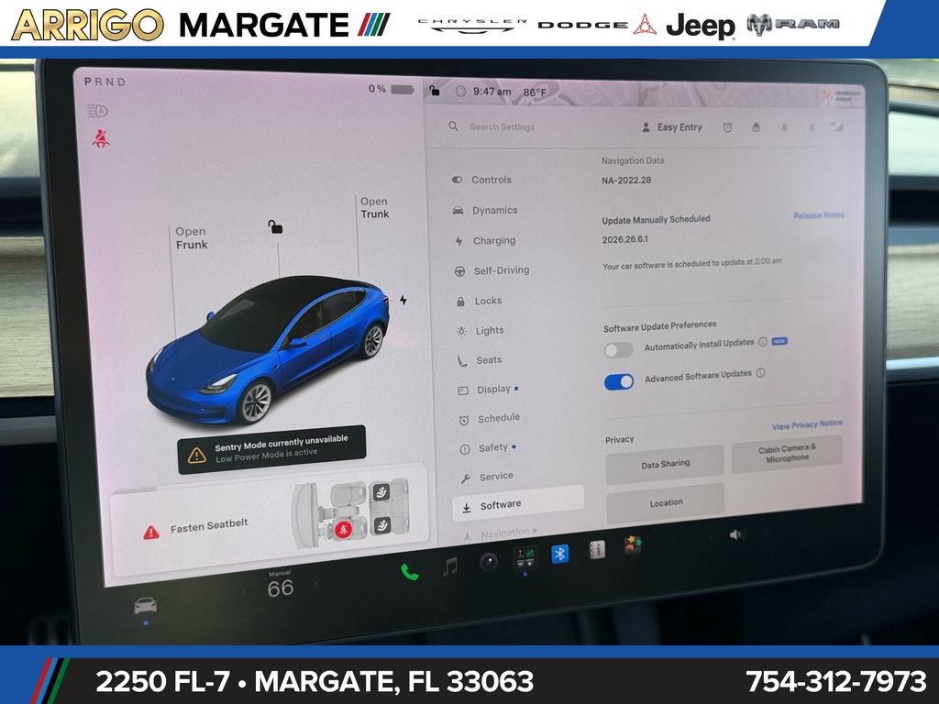Tap the sentry mode circle icon beside time
The image size is (939, 704).
click(x=460, y=92)
